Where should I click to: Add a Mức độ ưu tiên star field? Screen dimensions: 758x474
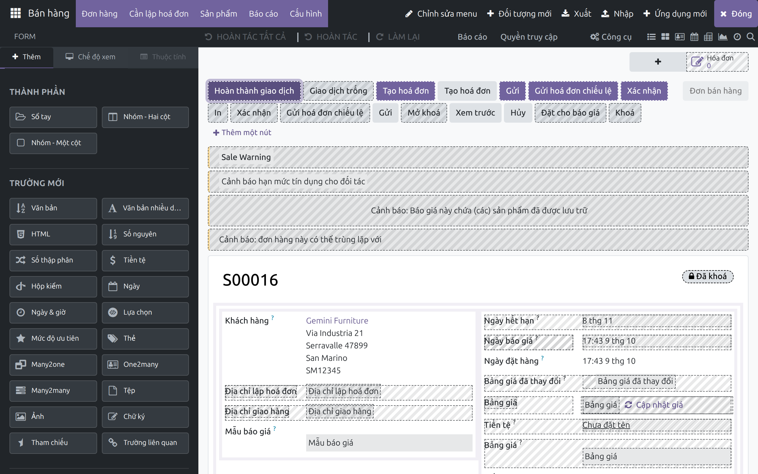(53, 339)
